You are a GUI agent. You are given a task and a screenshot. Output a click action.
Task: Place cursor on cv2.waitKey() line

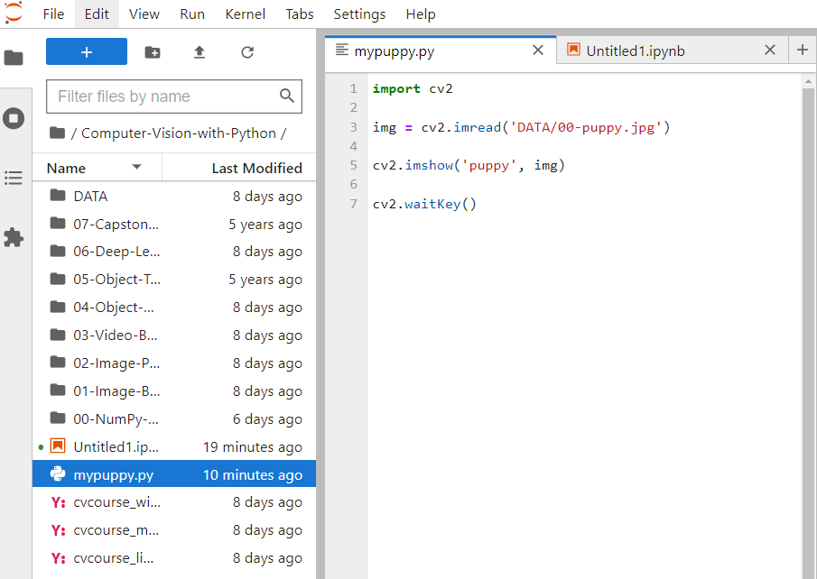[x=424, y=204]
